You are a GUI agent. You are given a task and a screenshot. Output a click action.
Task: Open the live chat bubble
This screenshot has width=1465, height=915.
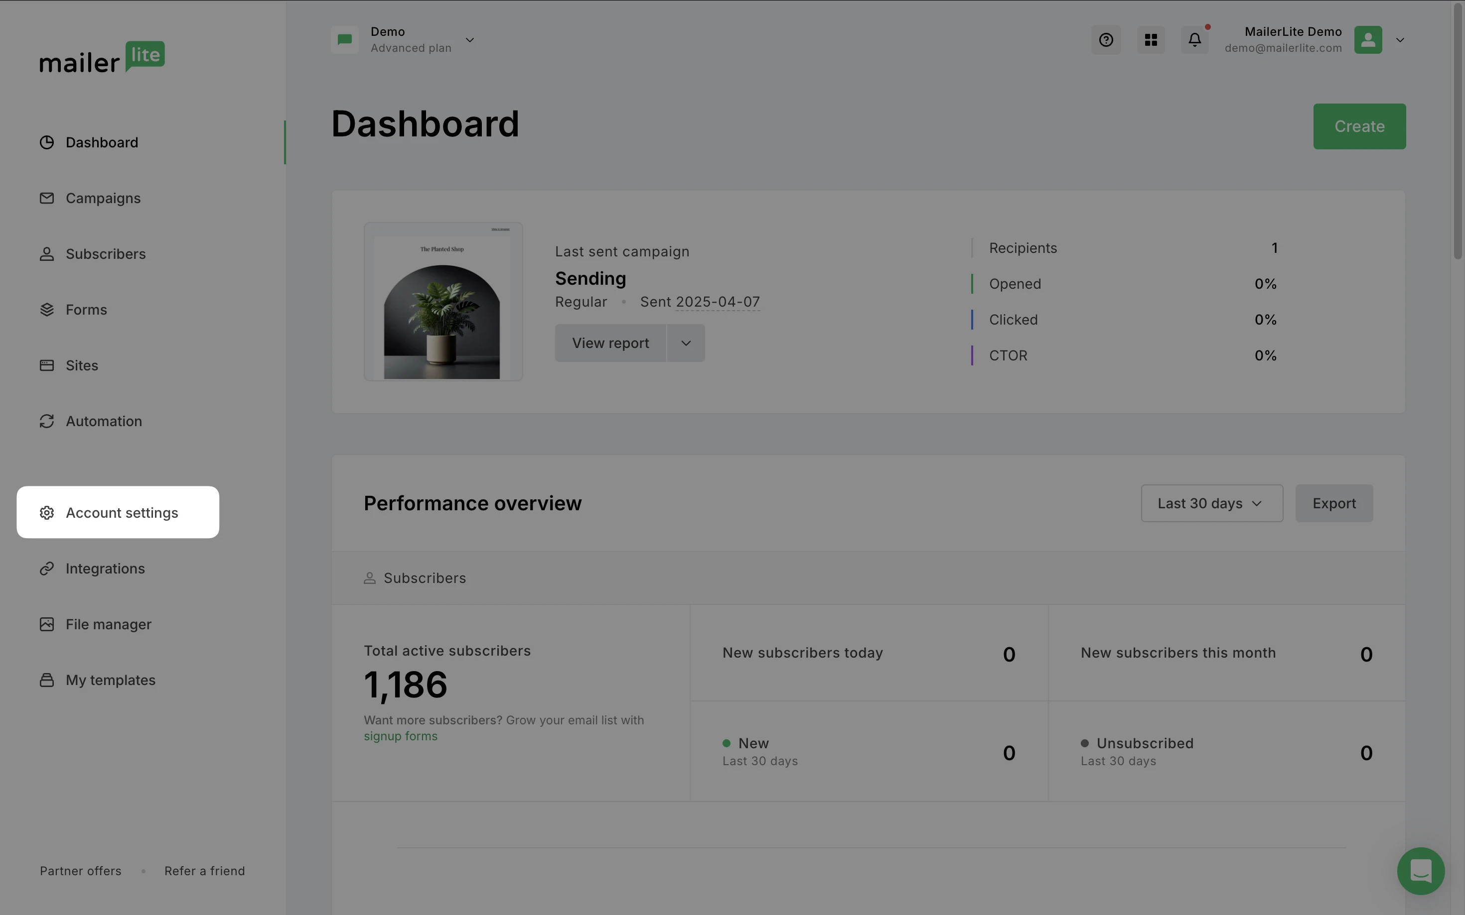tap(1420, 871)
